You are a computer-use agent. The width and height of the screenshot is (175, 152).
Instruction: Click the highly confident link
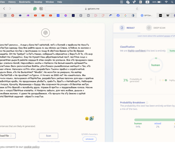tap(137, 51)
